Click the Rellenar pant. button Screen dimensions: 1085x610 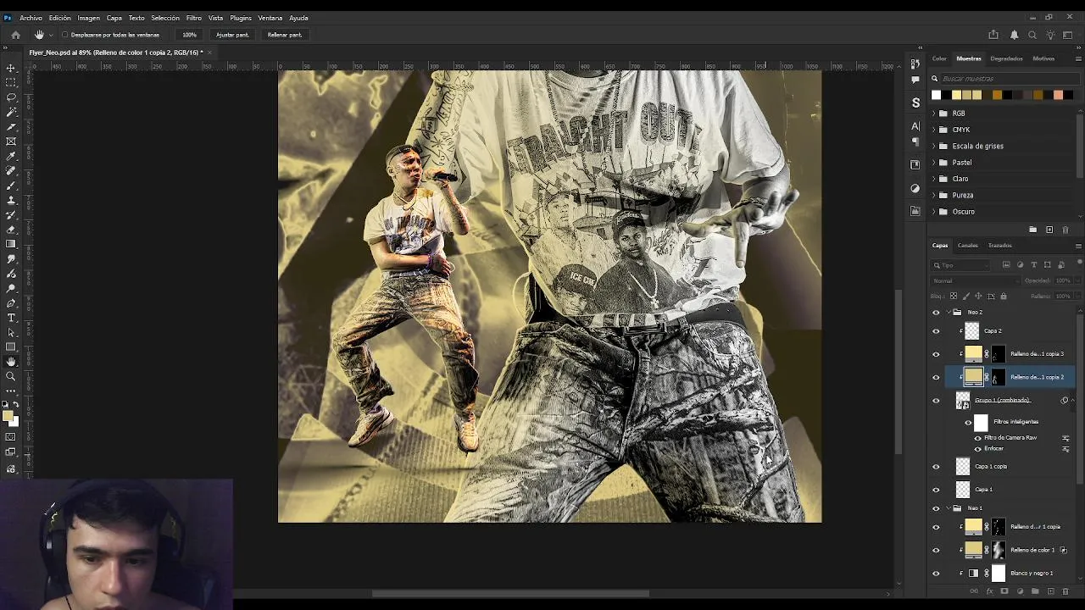(x=285, y=35)
